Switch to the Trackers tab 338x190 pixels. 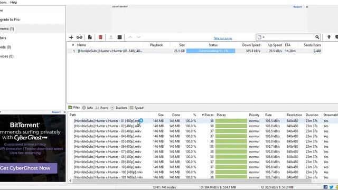tap(119, 108)
